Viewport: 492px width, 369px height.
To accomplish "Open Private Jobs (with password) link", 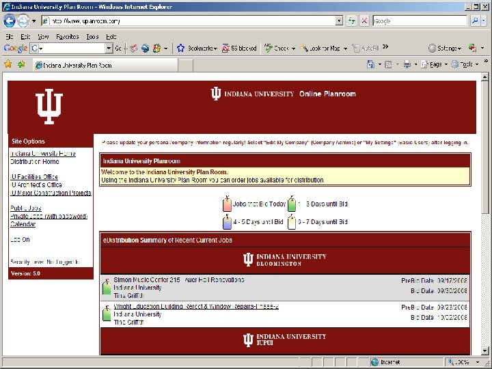I will (49, 216).
